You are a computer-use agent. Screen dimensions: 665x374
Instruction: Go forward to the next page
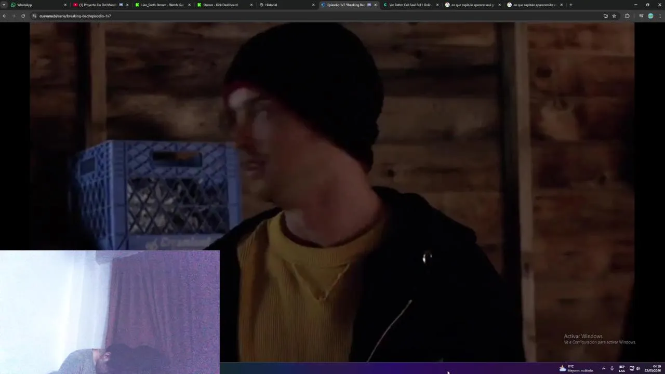point(14,16)
